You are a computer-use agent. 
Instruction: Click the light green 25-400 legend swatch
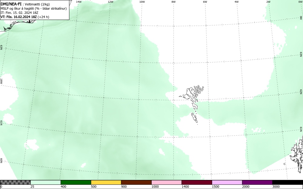(46, 182)
